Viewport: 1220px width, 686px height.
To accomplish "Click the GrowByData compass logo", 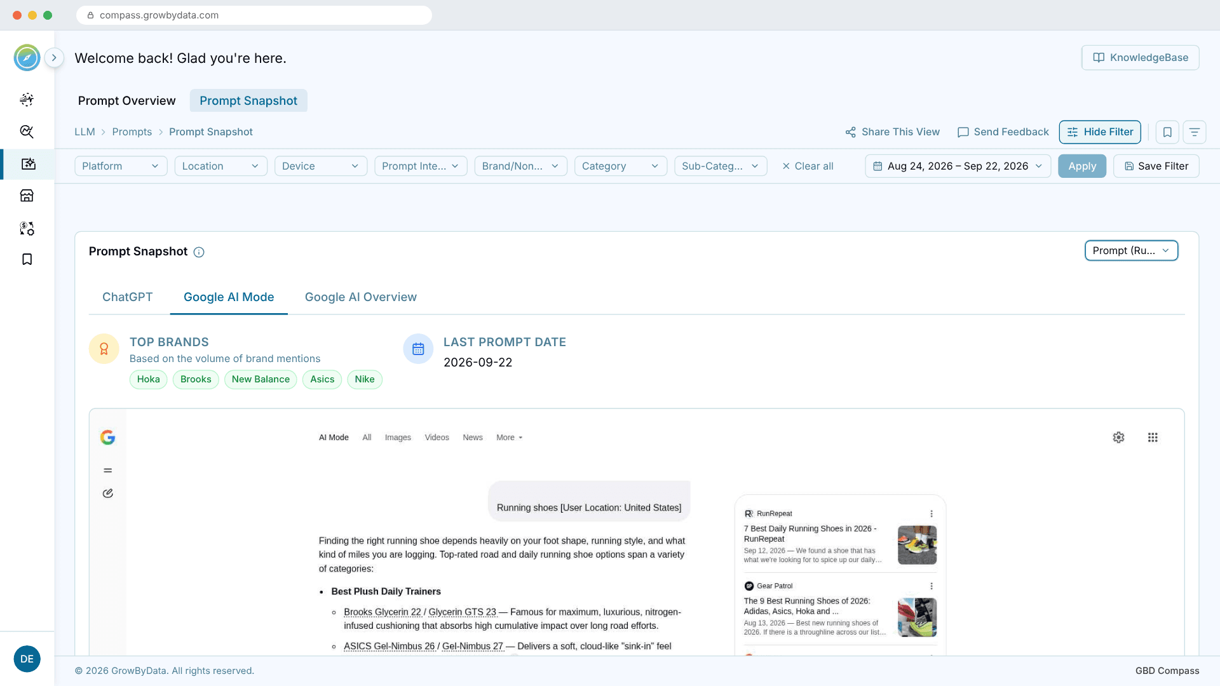I will tap(27, 58).
